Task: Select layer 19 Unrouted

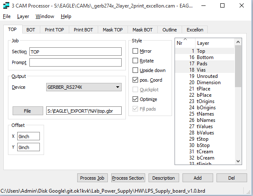Action: [x=205, y=76]
